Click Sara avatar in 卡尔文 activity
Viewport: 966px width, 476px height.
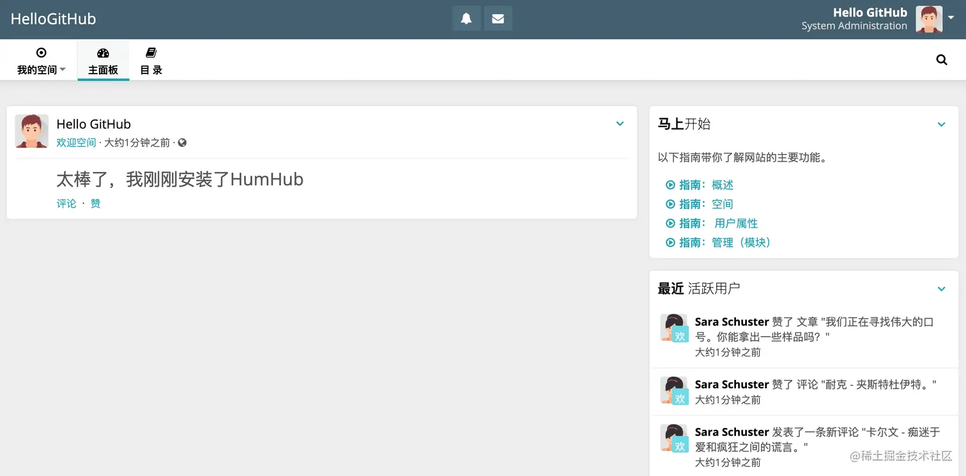[673, 438]
